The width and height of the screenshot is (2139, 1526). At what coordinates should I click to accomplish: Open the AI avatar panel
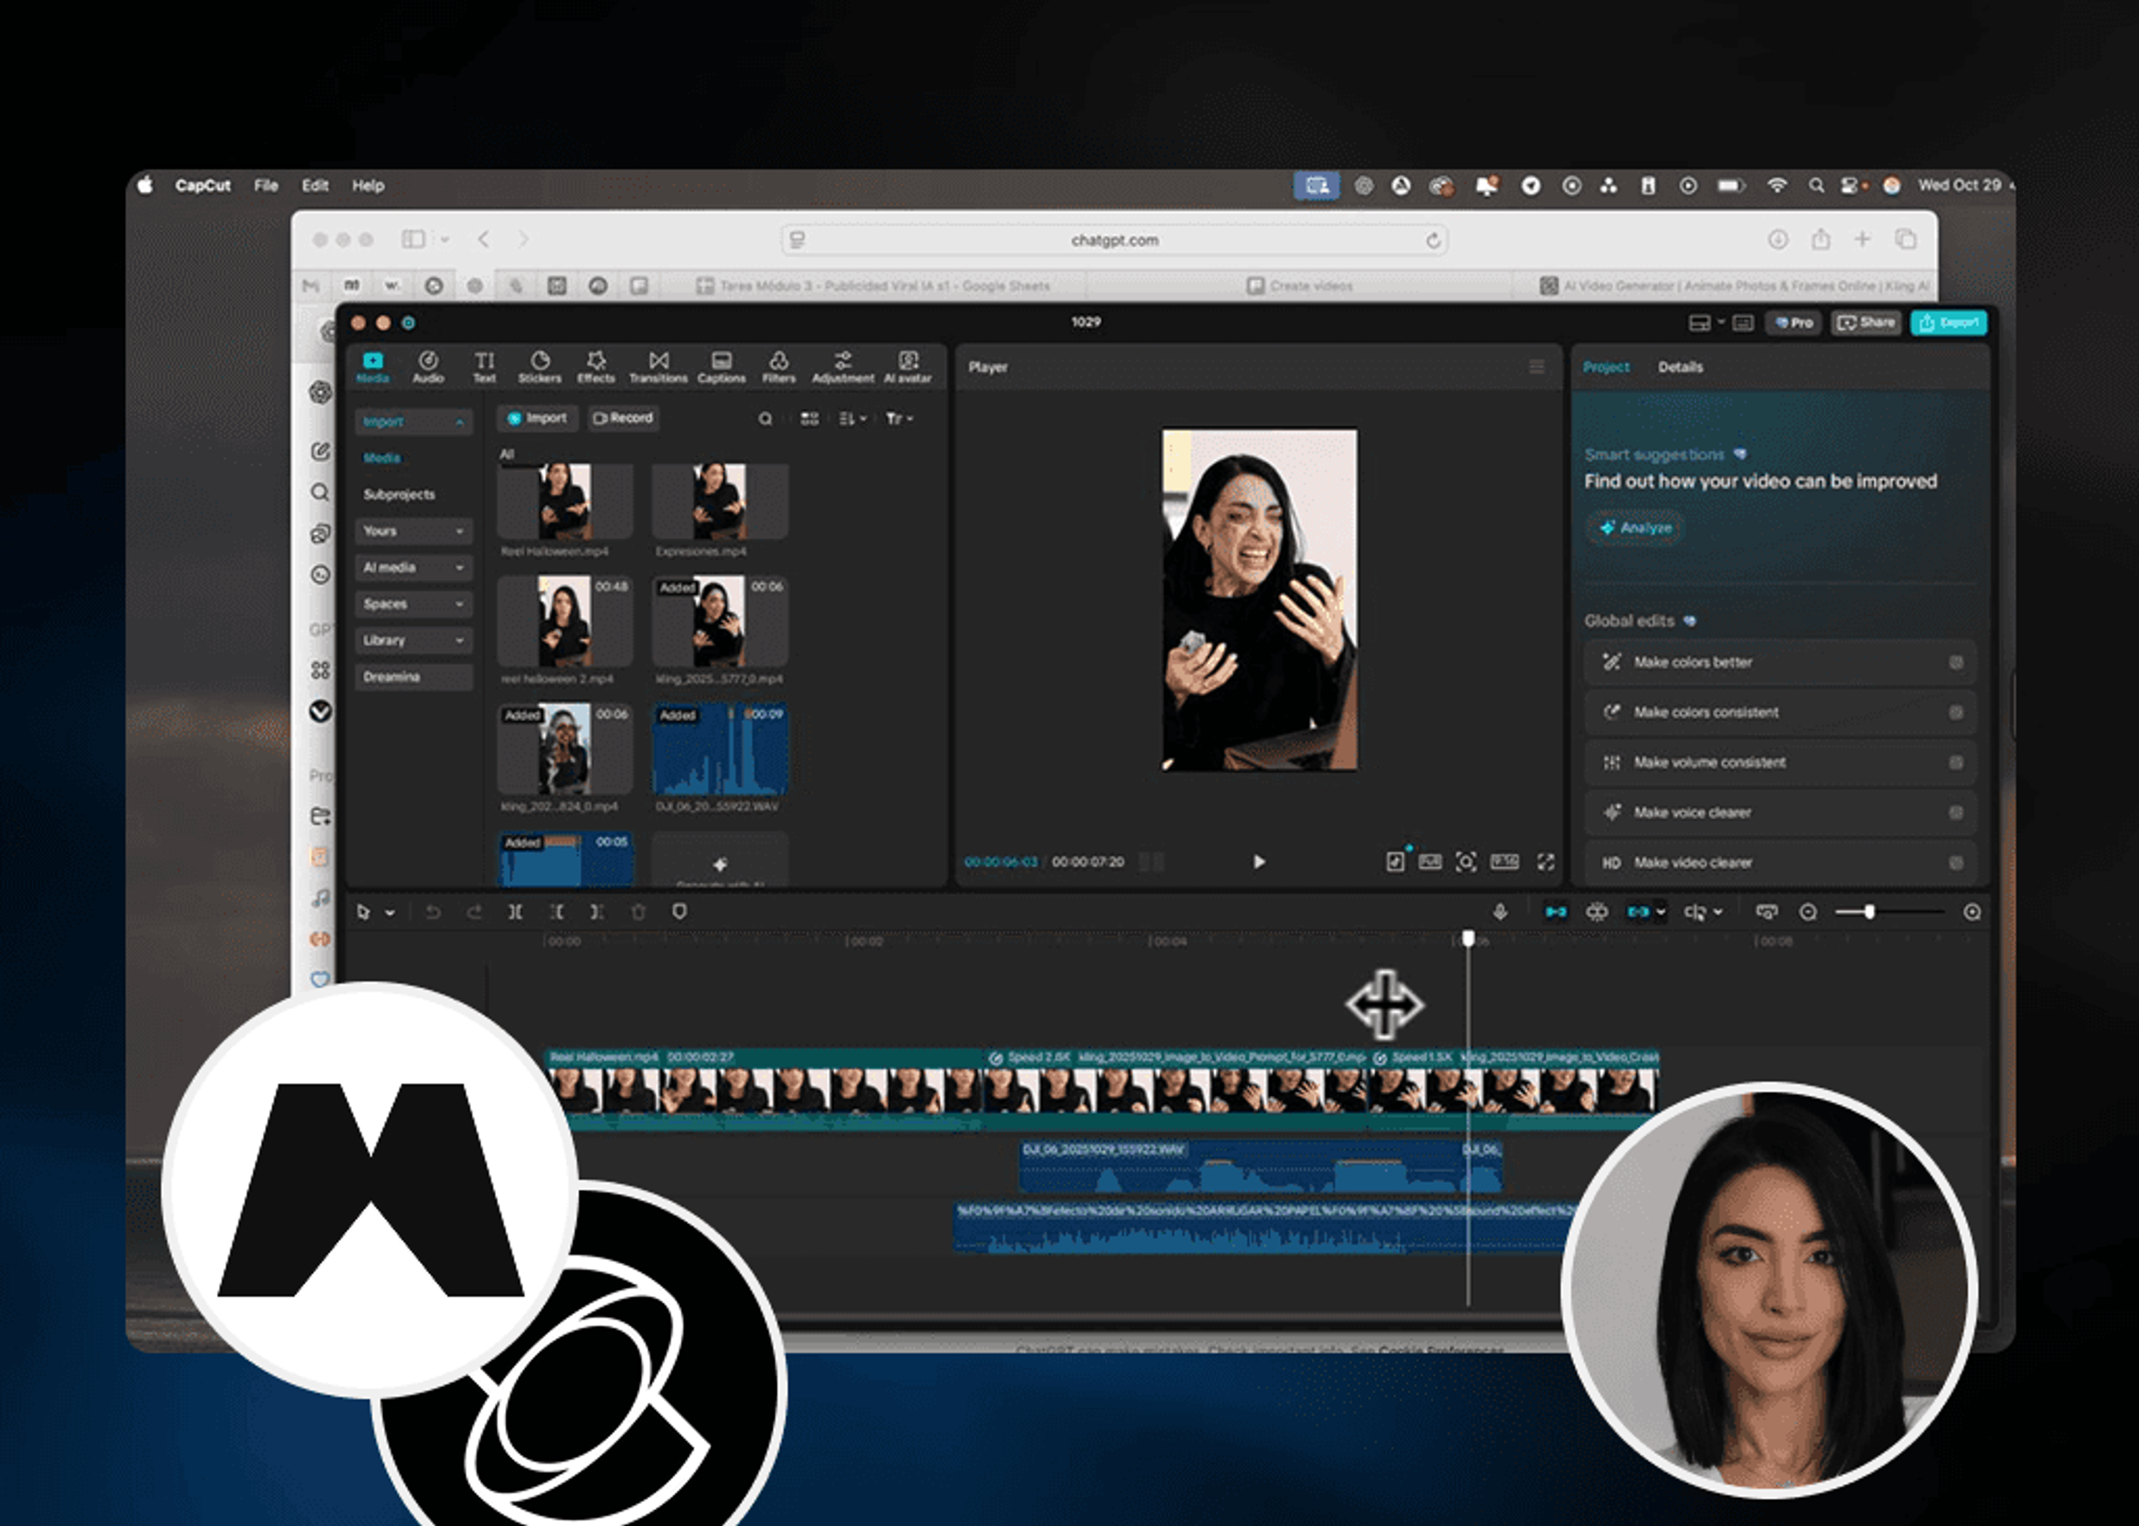coord(907,366)
